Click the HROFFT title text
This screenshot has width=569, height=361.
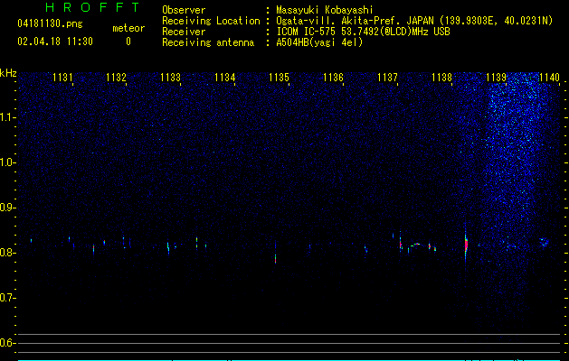pyautogui.click(x=92, y=7)
